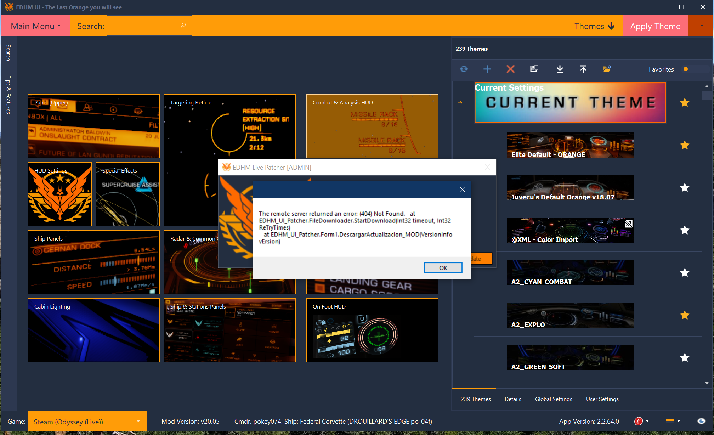This screenshot has height=435, width=714.
Task: Open the Cabin Lighting tile
Action: coord(94,330)
